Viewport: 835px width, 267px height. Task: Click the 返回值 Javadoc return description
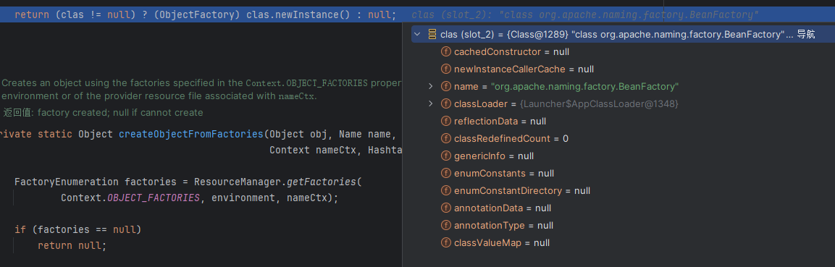(104, 113)
